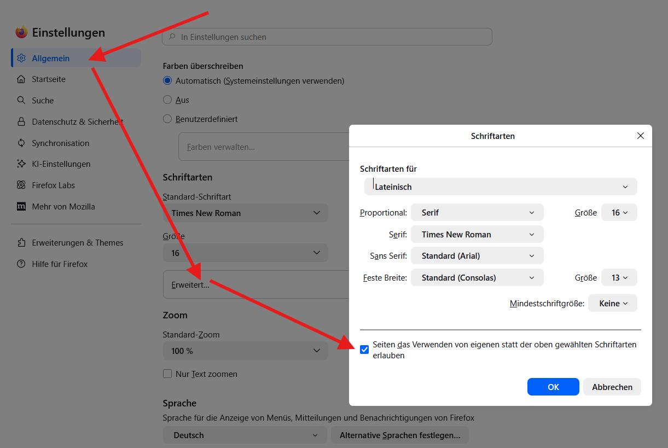Open the proportional Größe 16 dropdown in dialog
The image size is (668, 448).
[619, 212]
